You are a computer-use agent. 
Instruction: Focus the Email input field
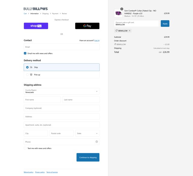(62, 47)
